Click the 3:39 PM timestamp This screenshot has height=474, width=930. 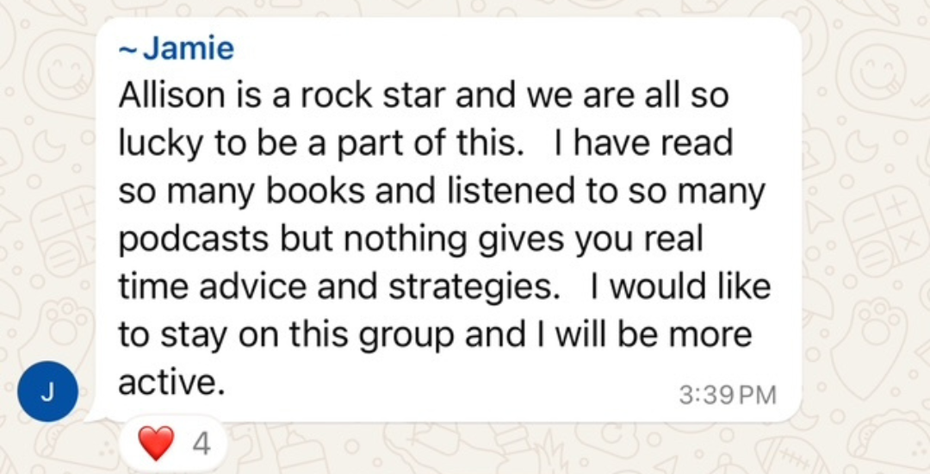pos(728,396)
